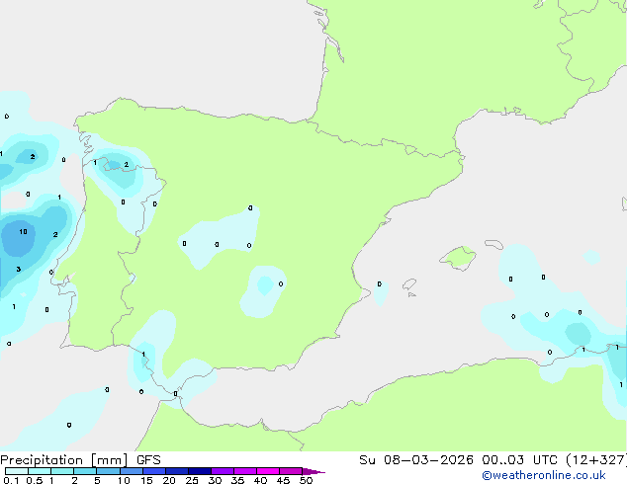Select the 2–5 mm legend color swatch
The height and width of the screenshot is (484, 627).
click(85, 471)
